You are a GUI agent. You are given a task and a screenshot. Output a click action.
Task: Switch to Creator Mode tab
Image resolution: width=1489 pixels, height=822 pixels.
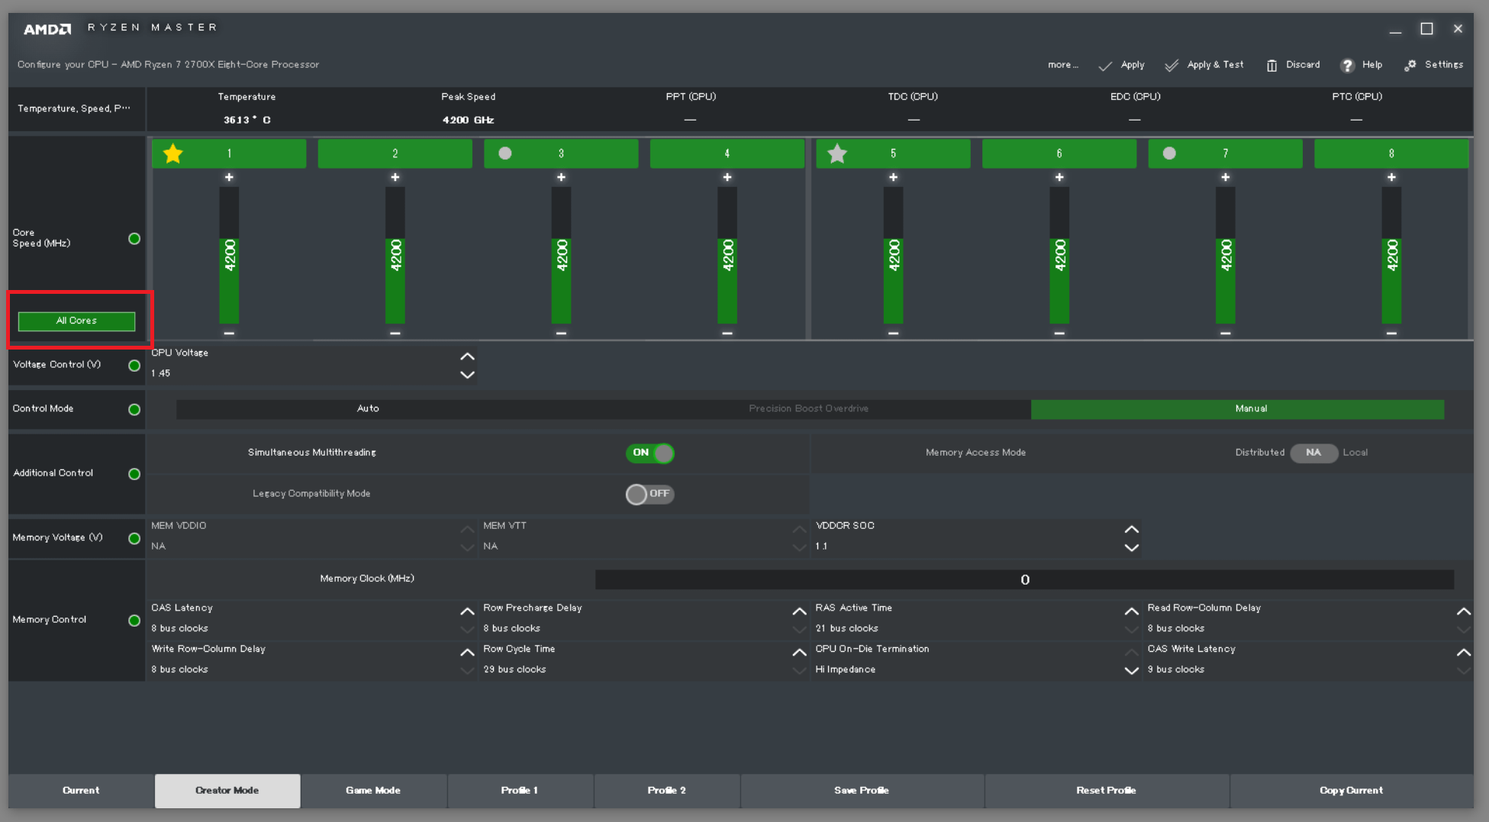(x=227, y=791)
